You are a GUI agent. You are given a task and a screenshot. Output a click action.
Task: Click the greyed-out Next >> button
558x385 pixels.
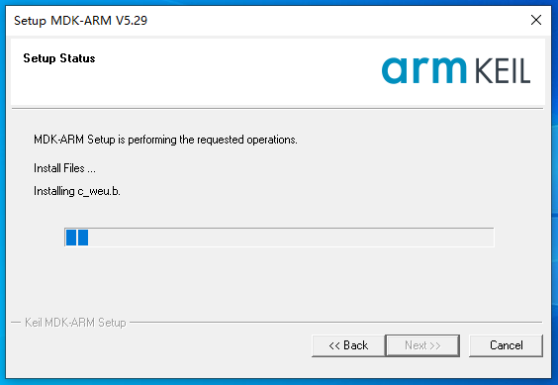(422, 345)
